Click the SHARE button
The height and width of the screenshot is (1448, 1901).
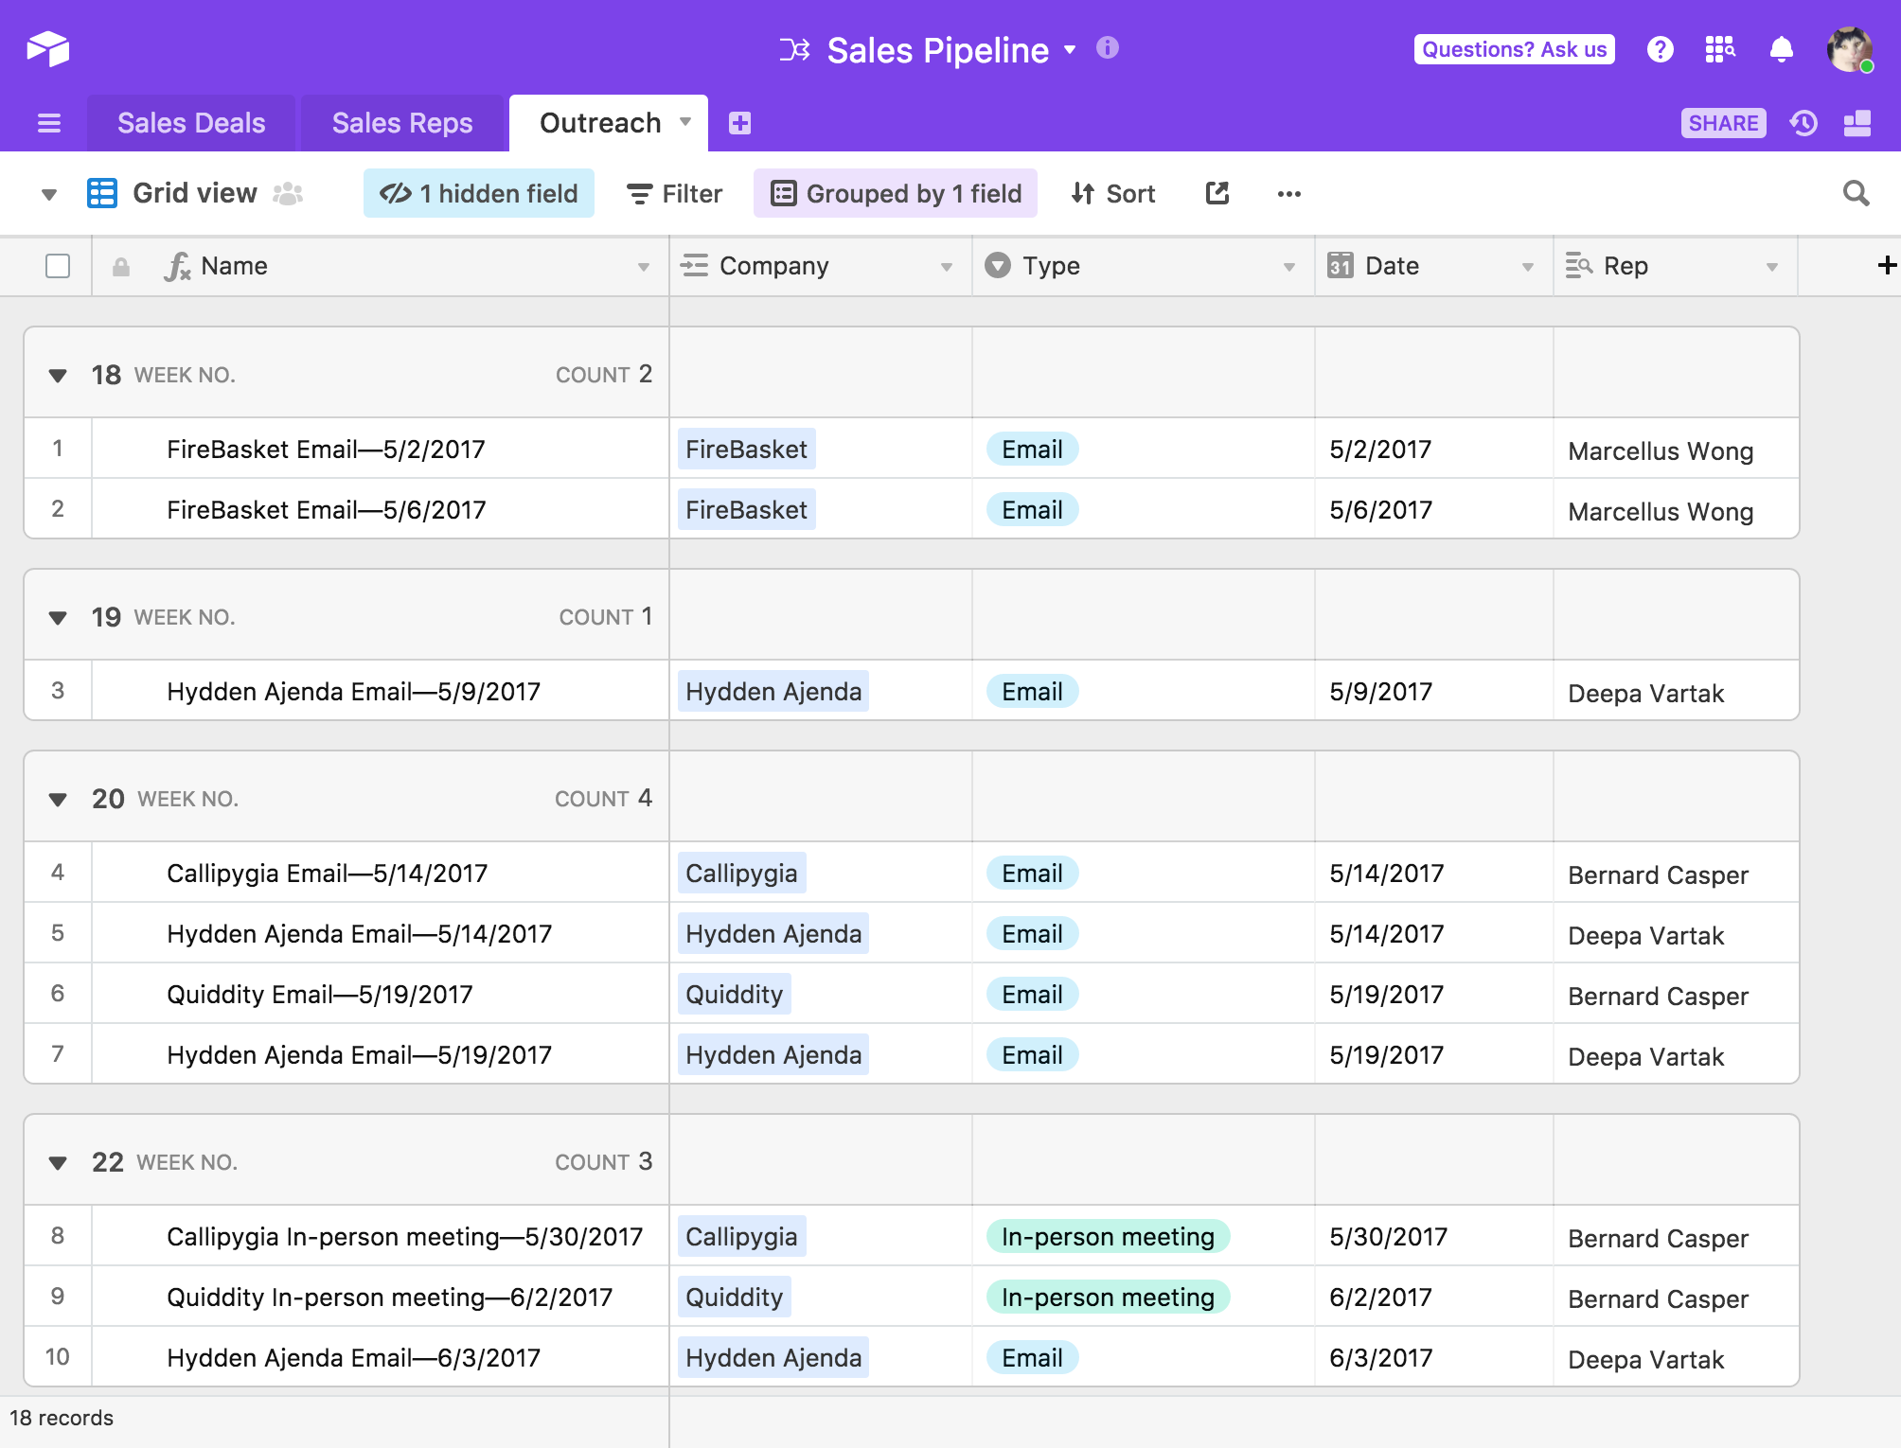tap(1723, 123)
